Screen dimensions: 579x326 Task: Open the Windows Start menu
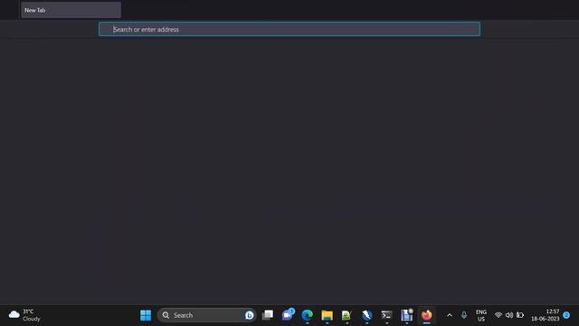(146, 315)
